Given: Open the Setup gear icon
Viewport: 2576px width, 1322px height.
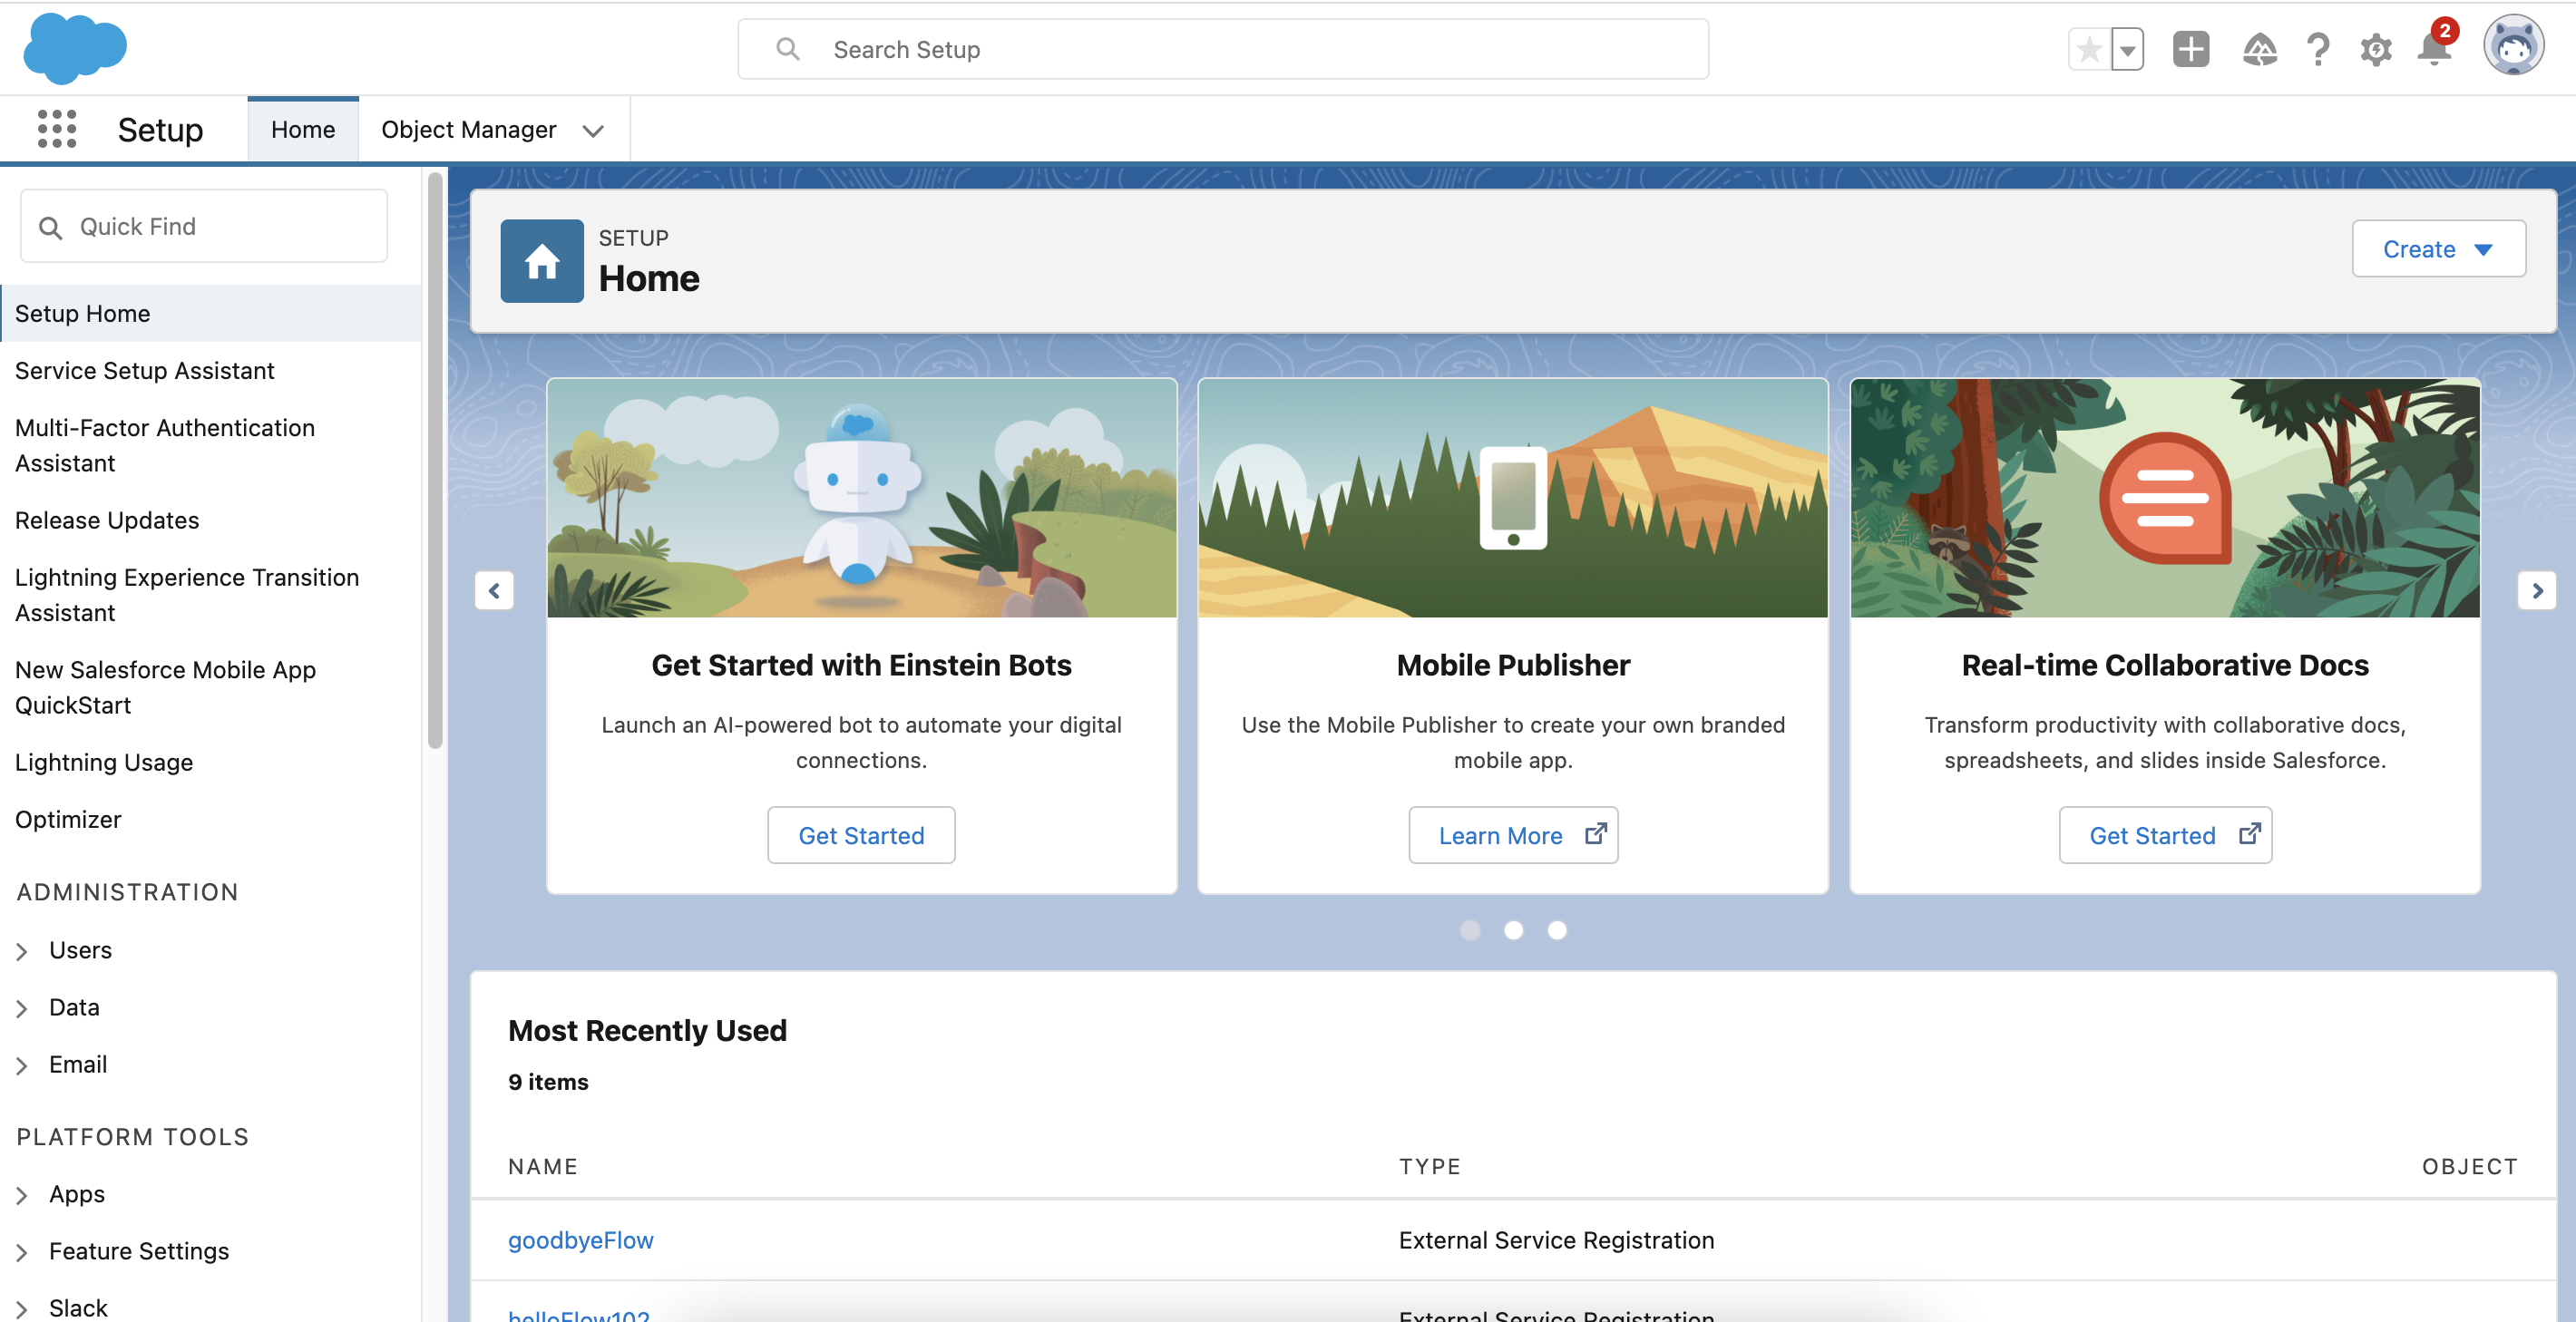Looking at the screenshot, I should pos(2375,49).
